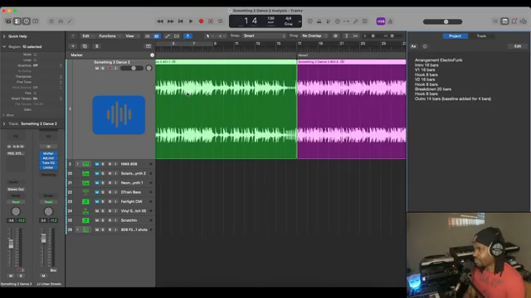Enable the region Mute checkbox
The height and width of the screenshot is (298, 531).
click(35, 55)
